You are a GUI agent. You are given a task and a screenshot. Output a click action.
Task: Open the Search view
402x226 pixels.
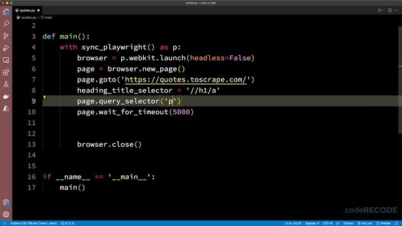6,24
